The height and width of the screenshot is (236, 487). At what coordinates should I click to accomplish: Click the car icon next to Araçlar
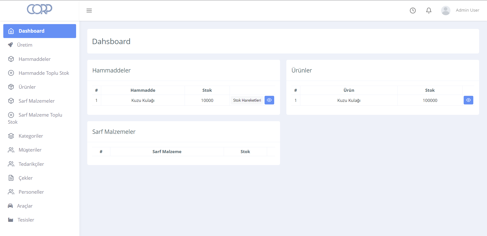pos(10,206)
